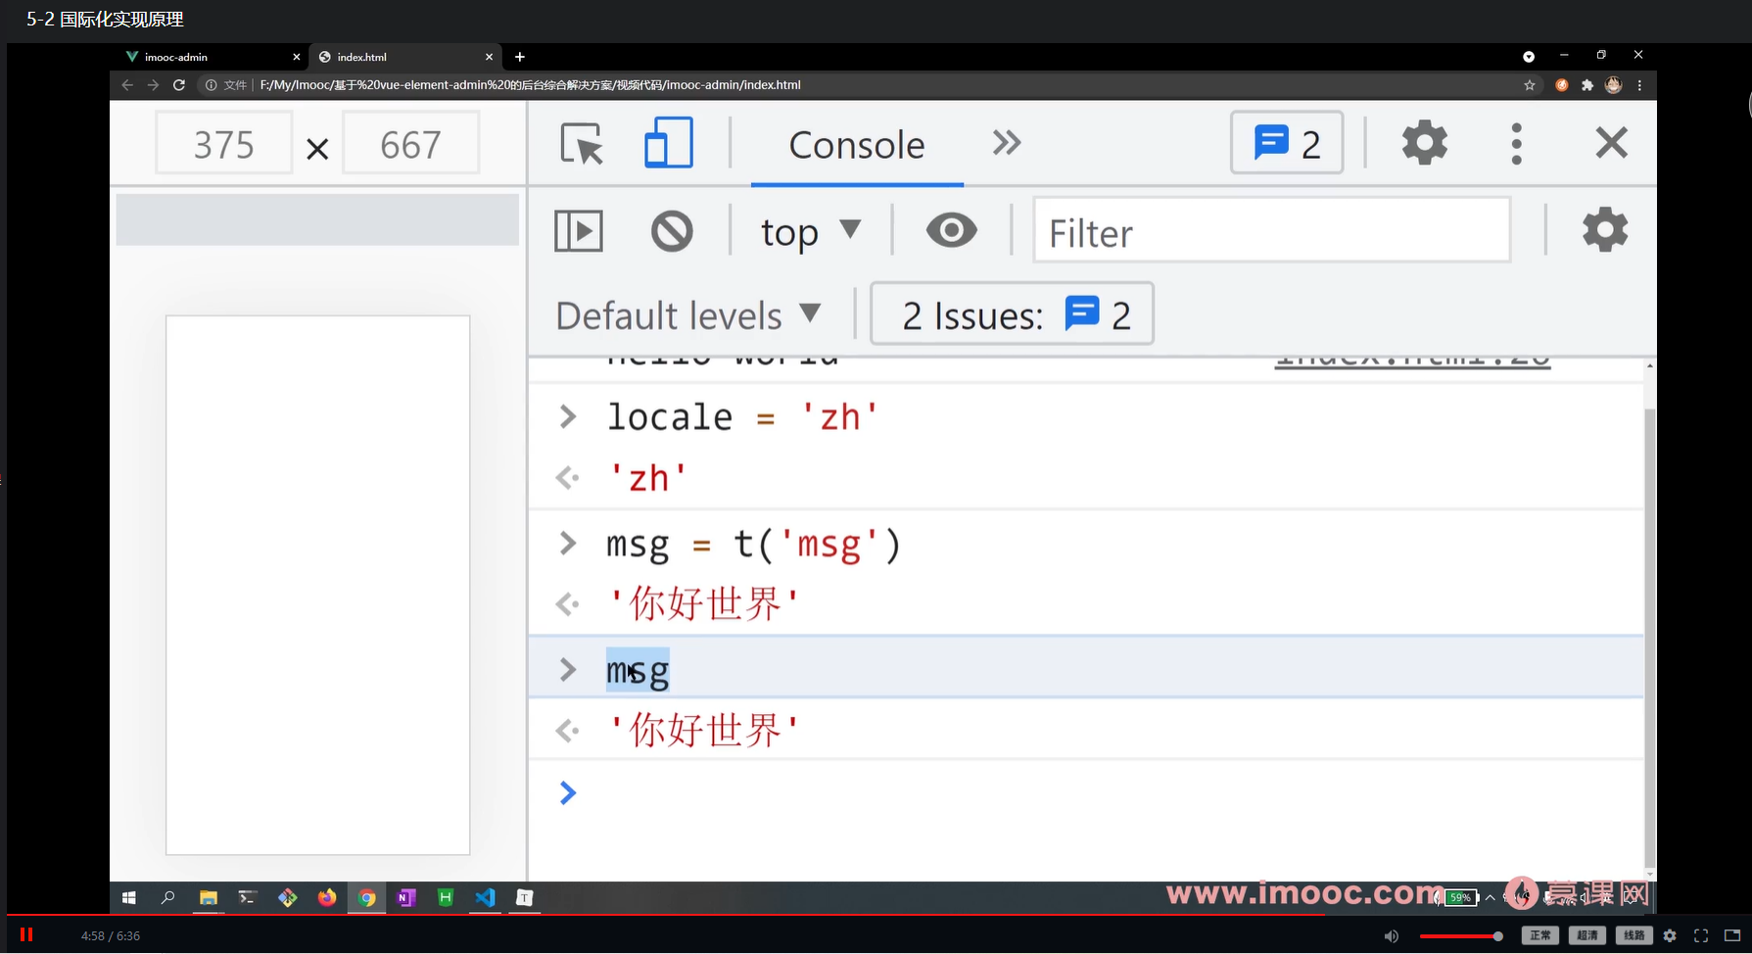Viewport: 1752px width, 954px height.
Task: Open Windows taskbar search
Action: click(167, 897)
